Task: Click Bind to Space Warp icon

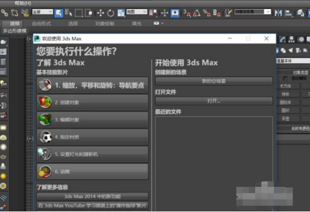Action: point(25,13)
